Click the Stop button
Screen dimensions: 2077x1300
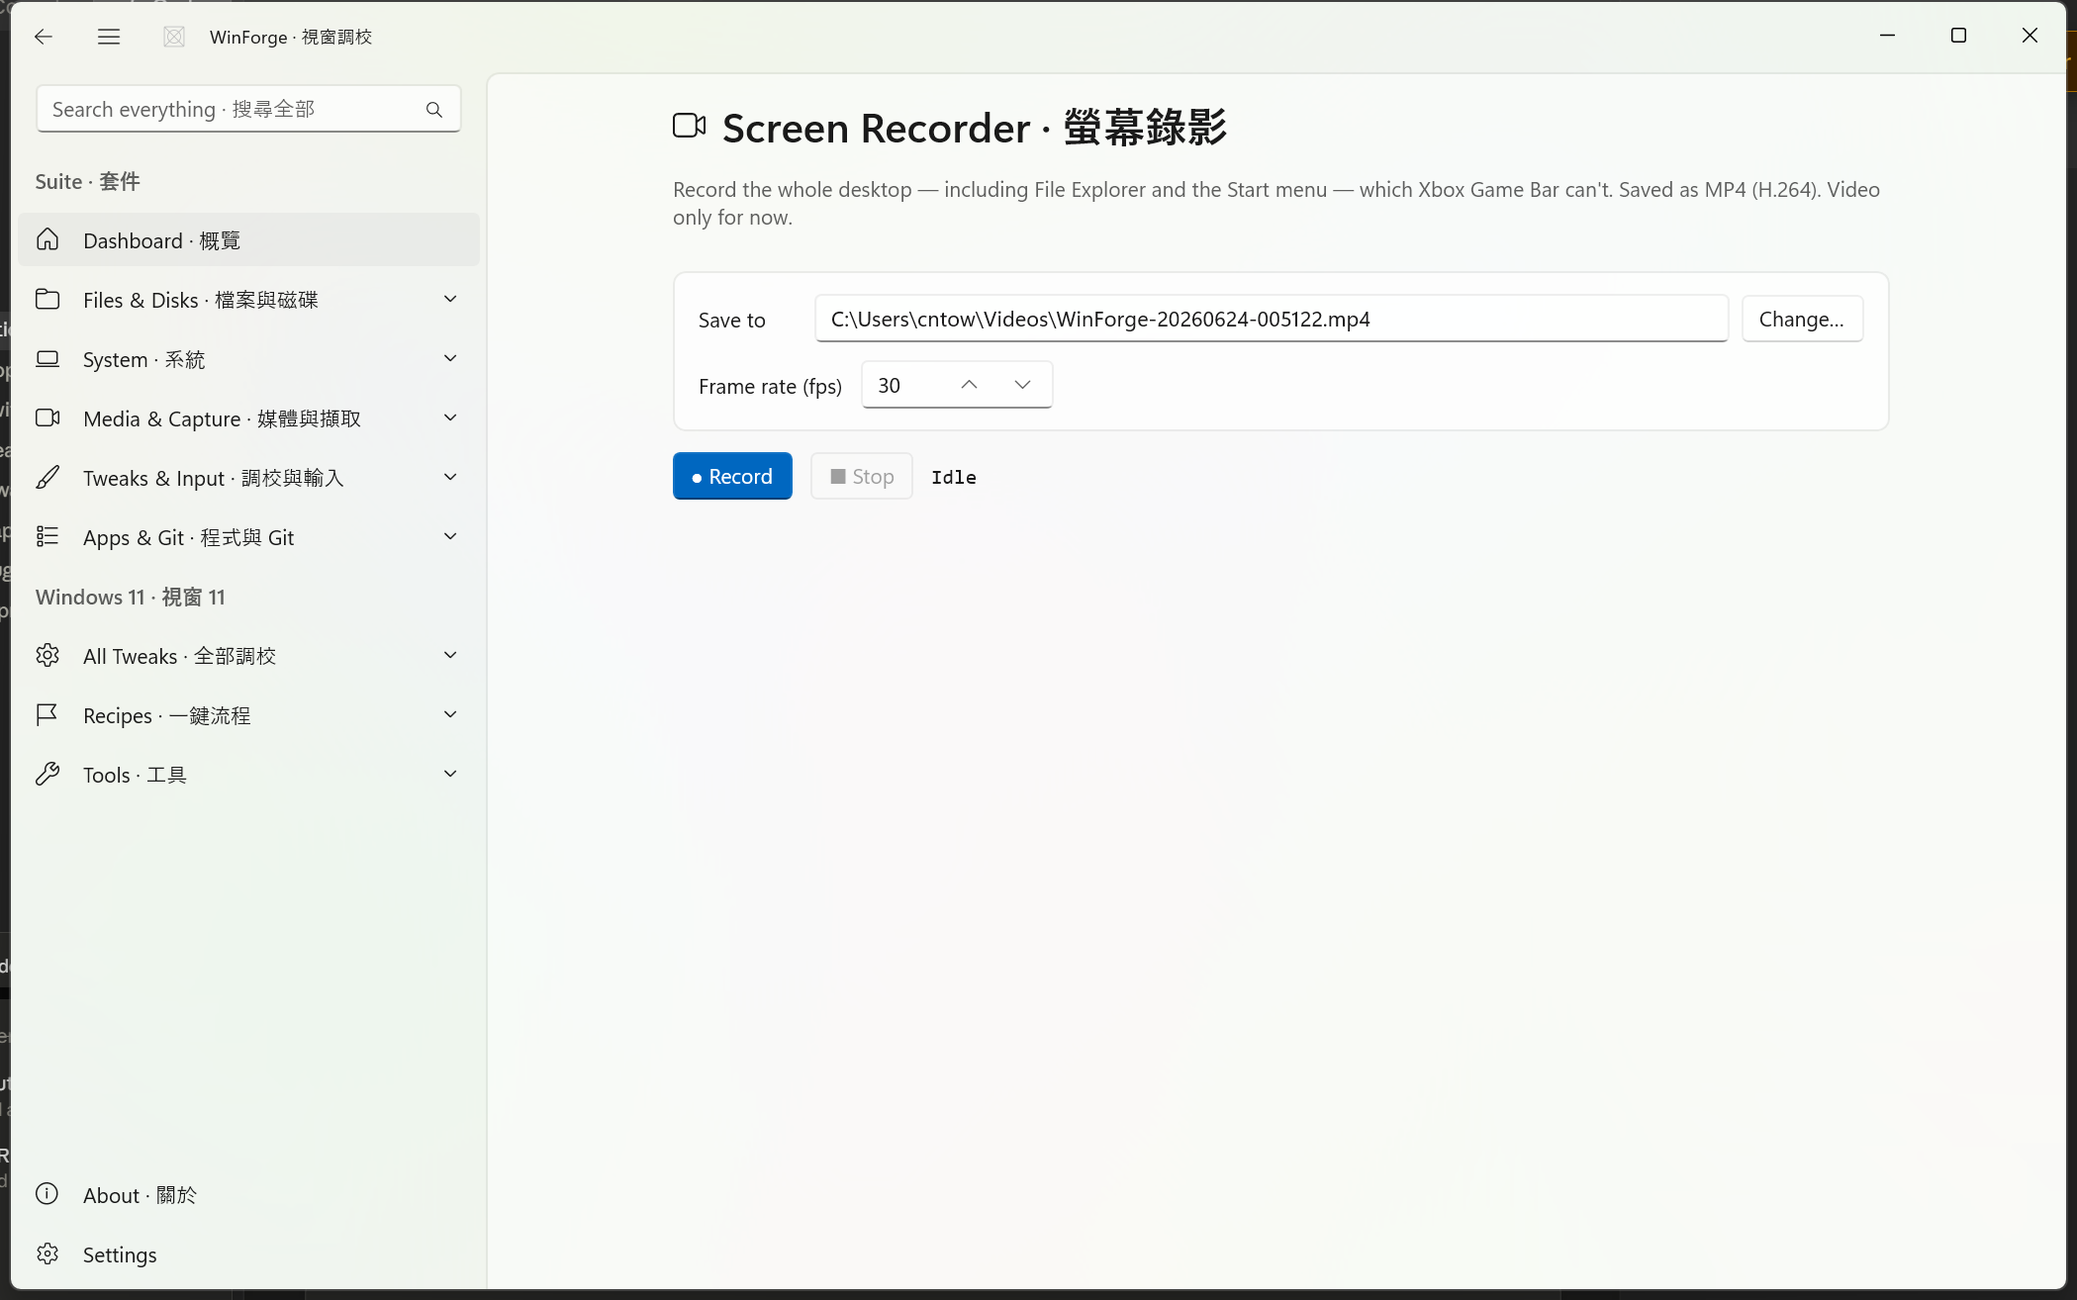pos(862,476)
